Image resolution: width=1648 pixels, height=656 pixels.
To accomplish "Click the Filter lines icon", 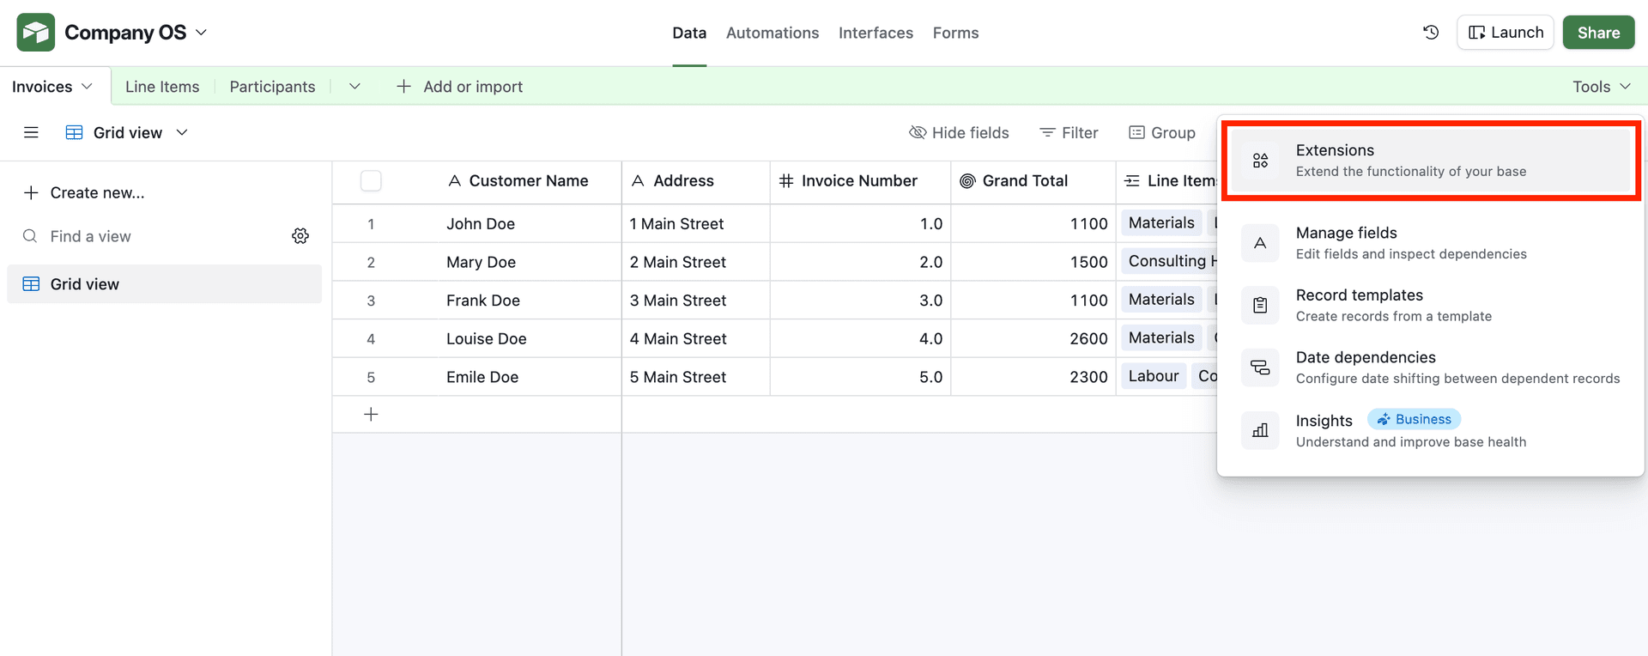I will click(1047, 132).
